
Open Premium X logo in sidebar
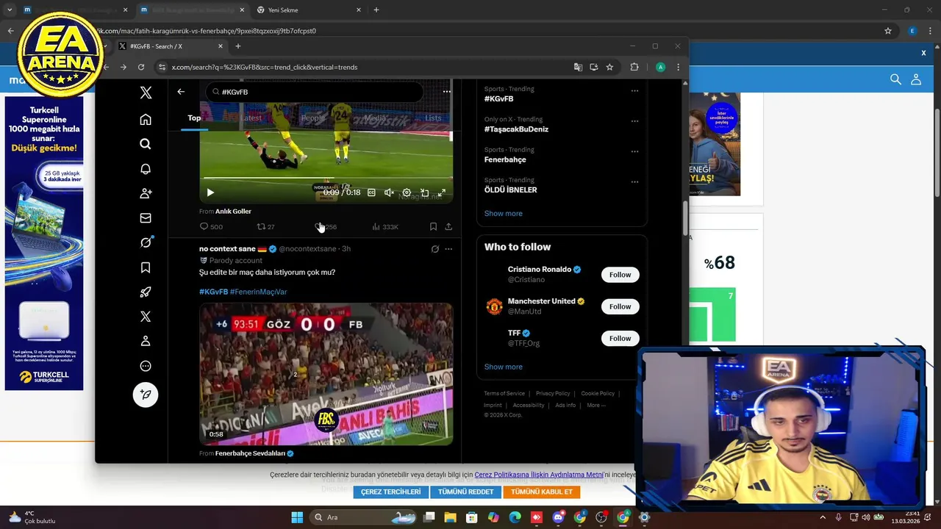(x=146, y=317)
